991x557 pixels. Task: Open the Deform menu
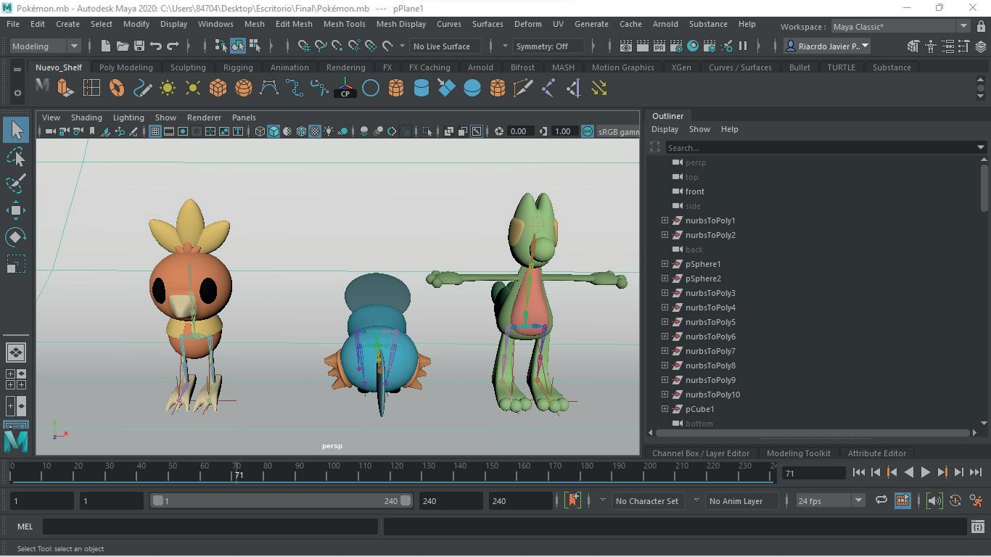click(527, 24)
